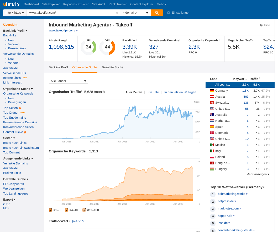Disable the #4–10 position checkbox
This screenshot has height=232, width=278.
tap(66, 210)
